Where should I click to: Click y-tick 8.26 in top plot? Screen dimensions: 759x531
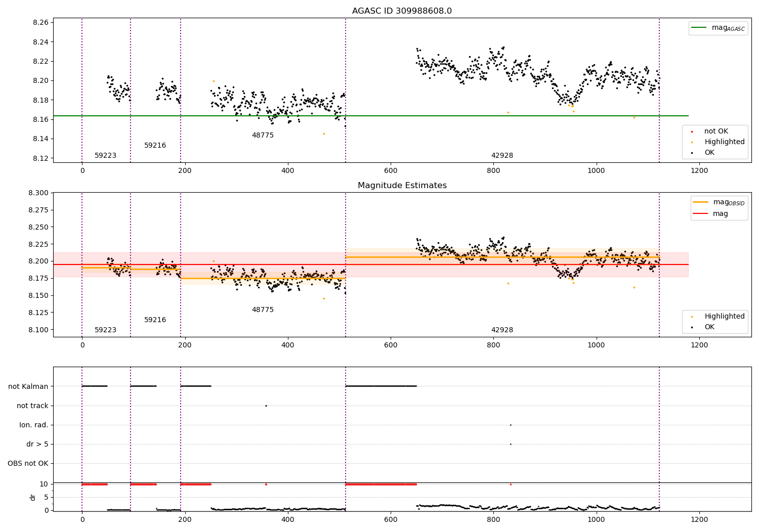(x=40, y=23)
